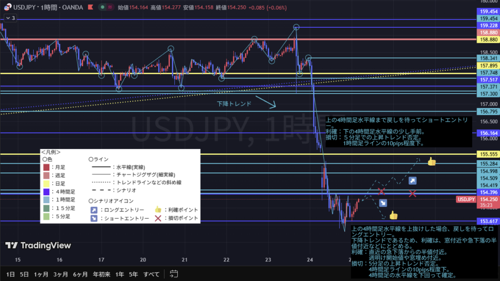Select the 3ヶ月 time range
The image size is (500, 281).
click(60, 274)
